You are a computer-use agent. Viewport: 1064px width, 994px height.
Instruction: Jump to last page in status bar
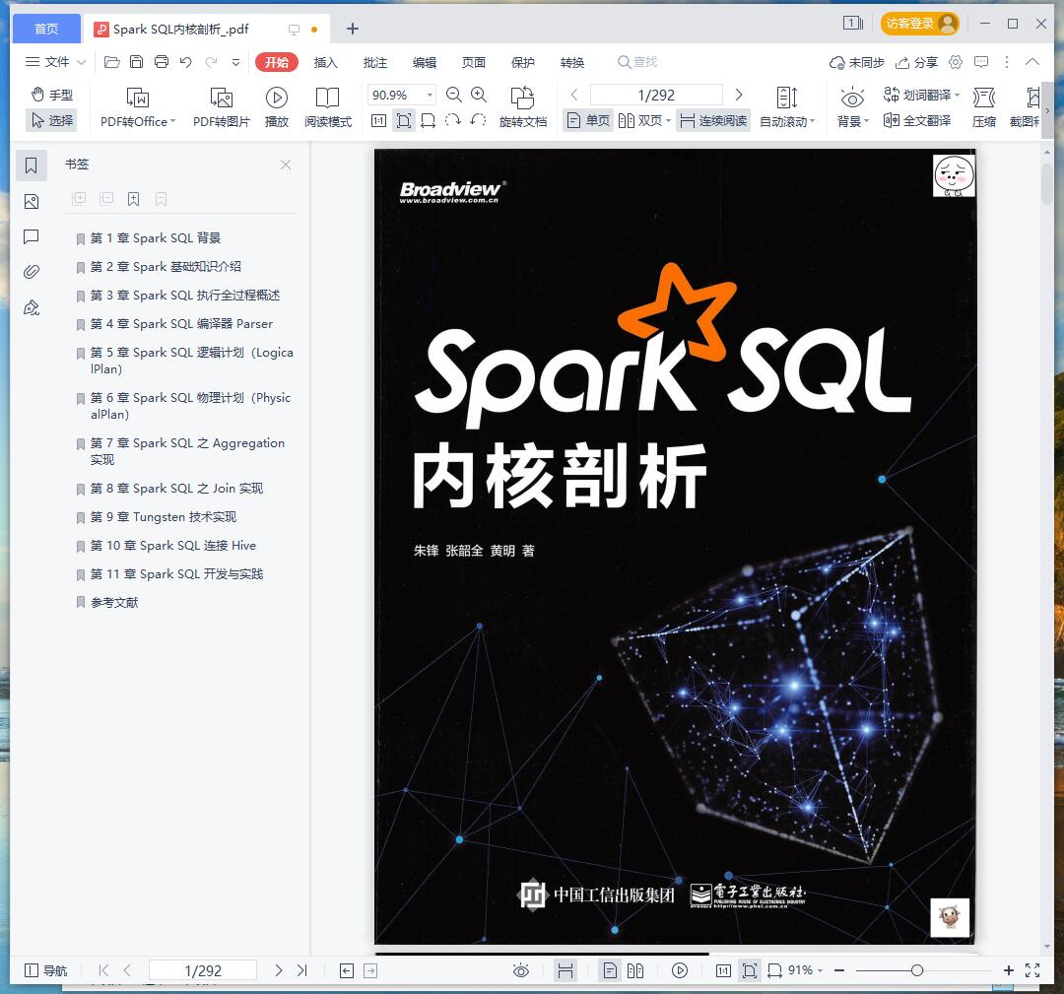click(x=302, y=970)
